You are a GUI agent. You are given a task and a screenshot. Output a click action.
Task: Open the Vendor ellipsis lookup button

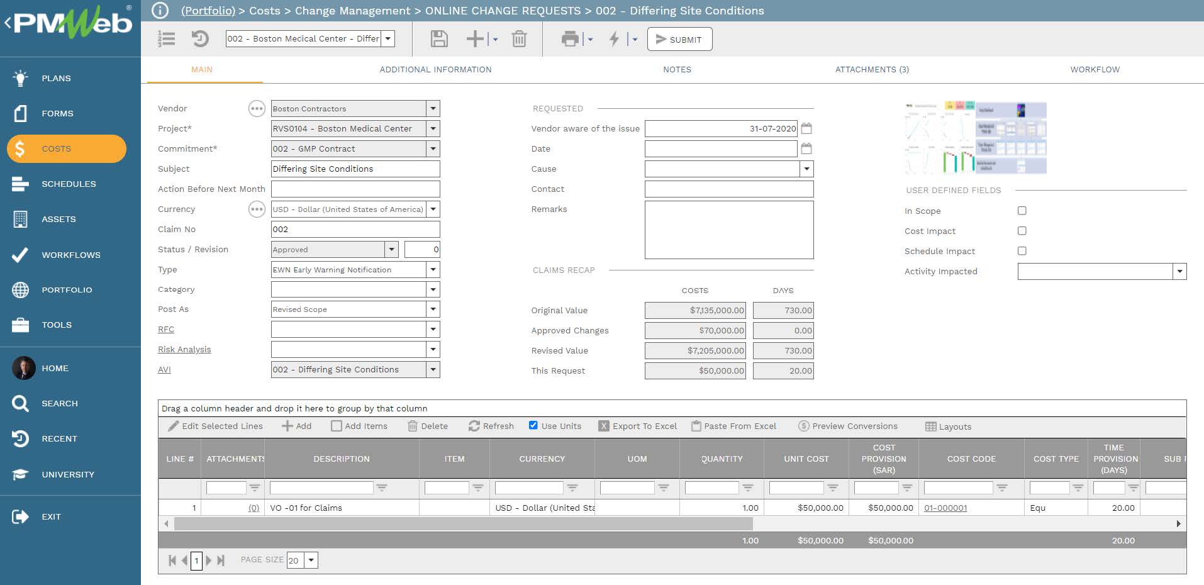tap(257, 109)
